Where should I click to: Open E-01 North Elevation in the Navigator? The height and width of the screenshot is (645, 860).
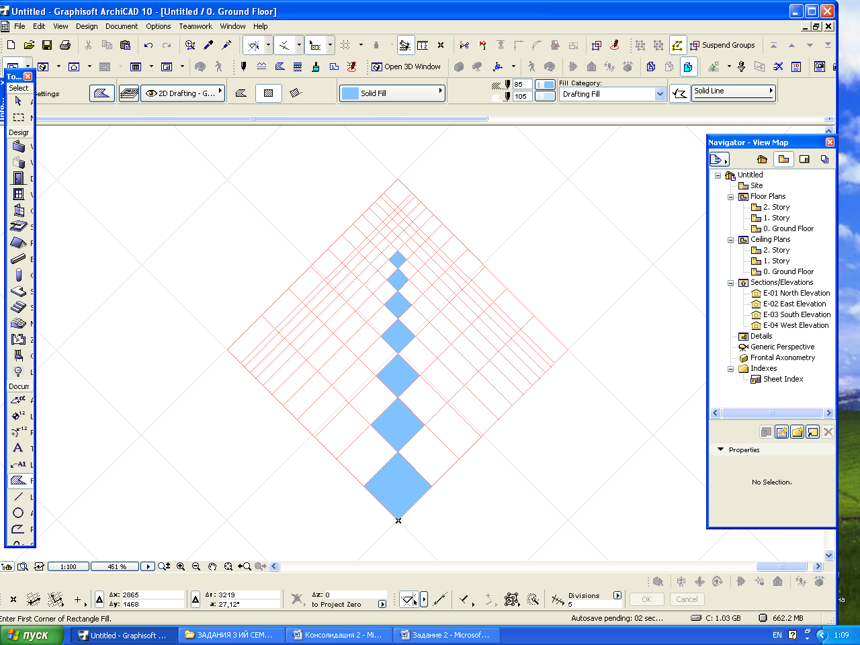point(796,293)
